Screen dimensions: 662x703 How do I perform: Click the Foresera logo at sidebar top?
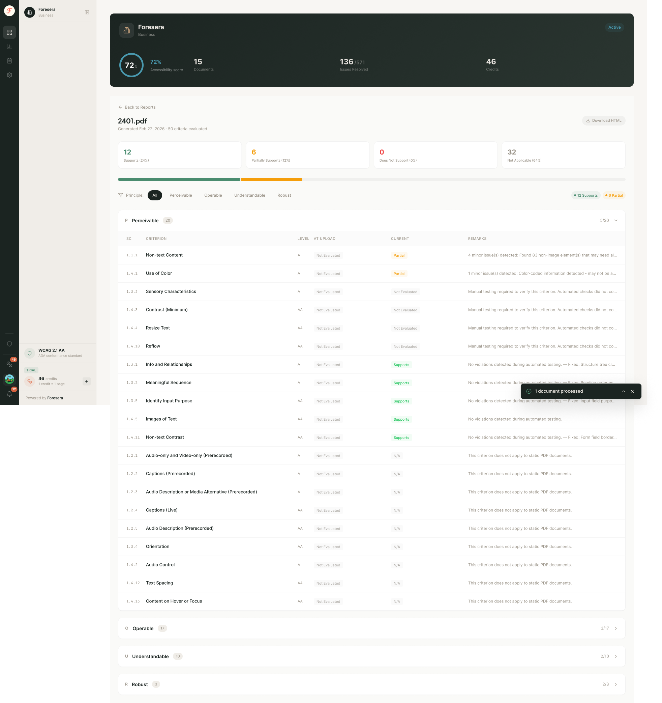(x=9, y=10)
